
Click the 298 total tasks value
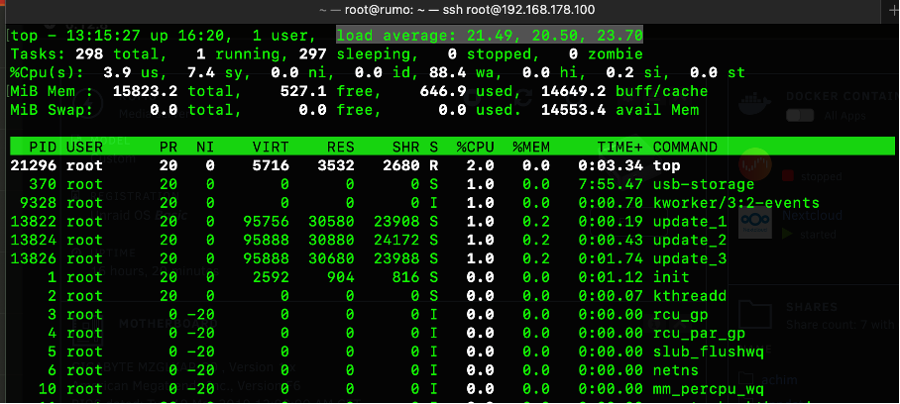click(89, 54)
